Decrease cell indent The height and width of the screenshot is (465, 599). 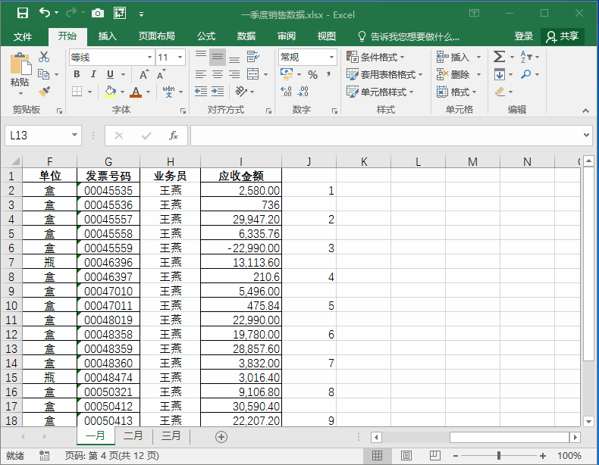[201, 92]
